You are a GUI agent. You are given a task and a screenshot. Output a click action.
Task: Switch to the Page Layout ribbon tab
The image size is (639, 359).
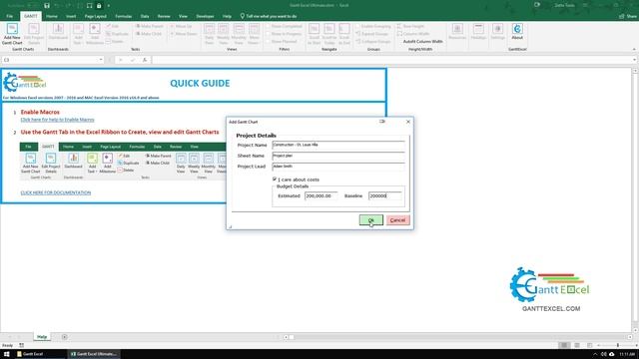[96, 16]
